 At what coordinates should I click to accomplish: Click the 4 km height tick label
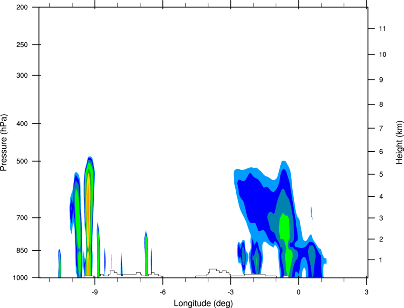point(381,197)
